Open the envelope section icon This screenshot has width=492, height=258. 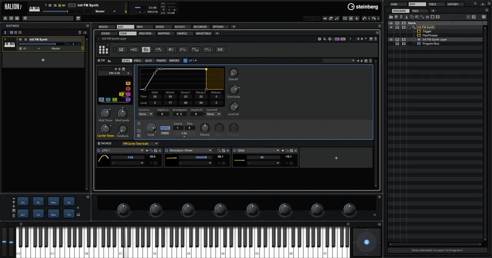coord(183,50)
